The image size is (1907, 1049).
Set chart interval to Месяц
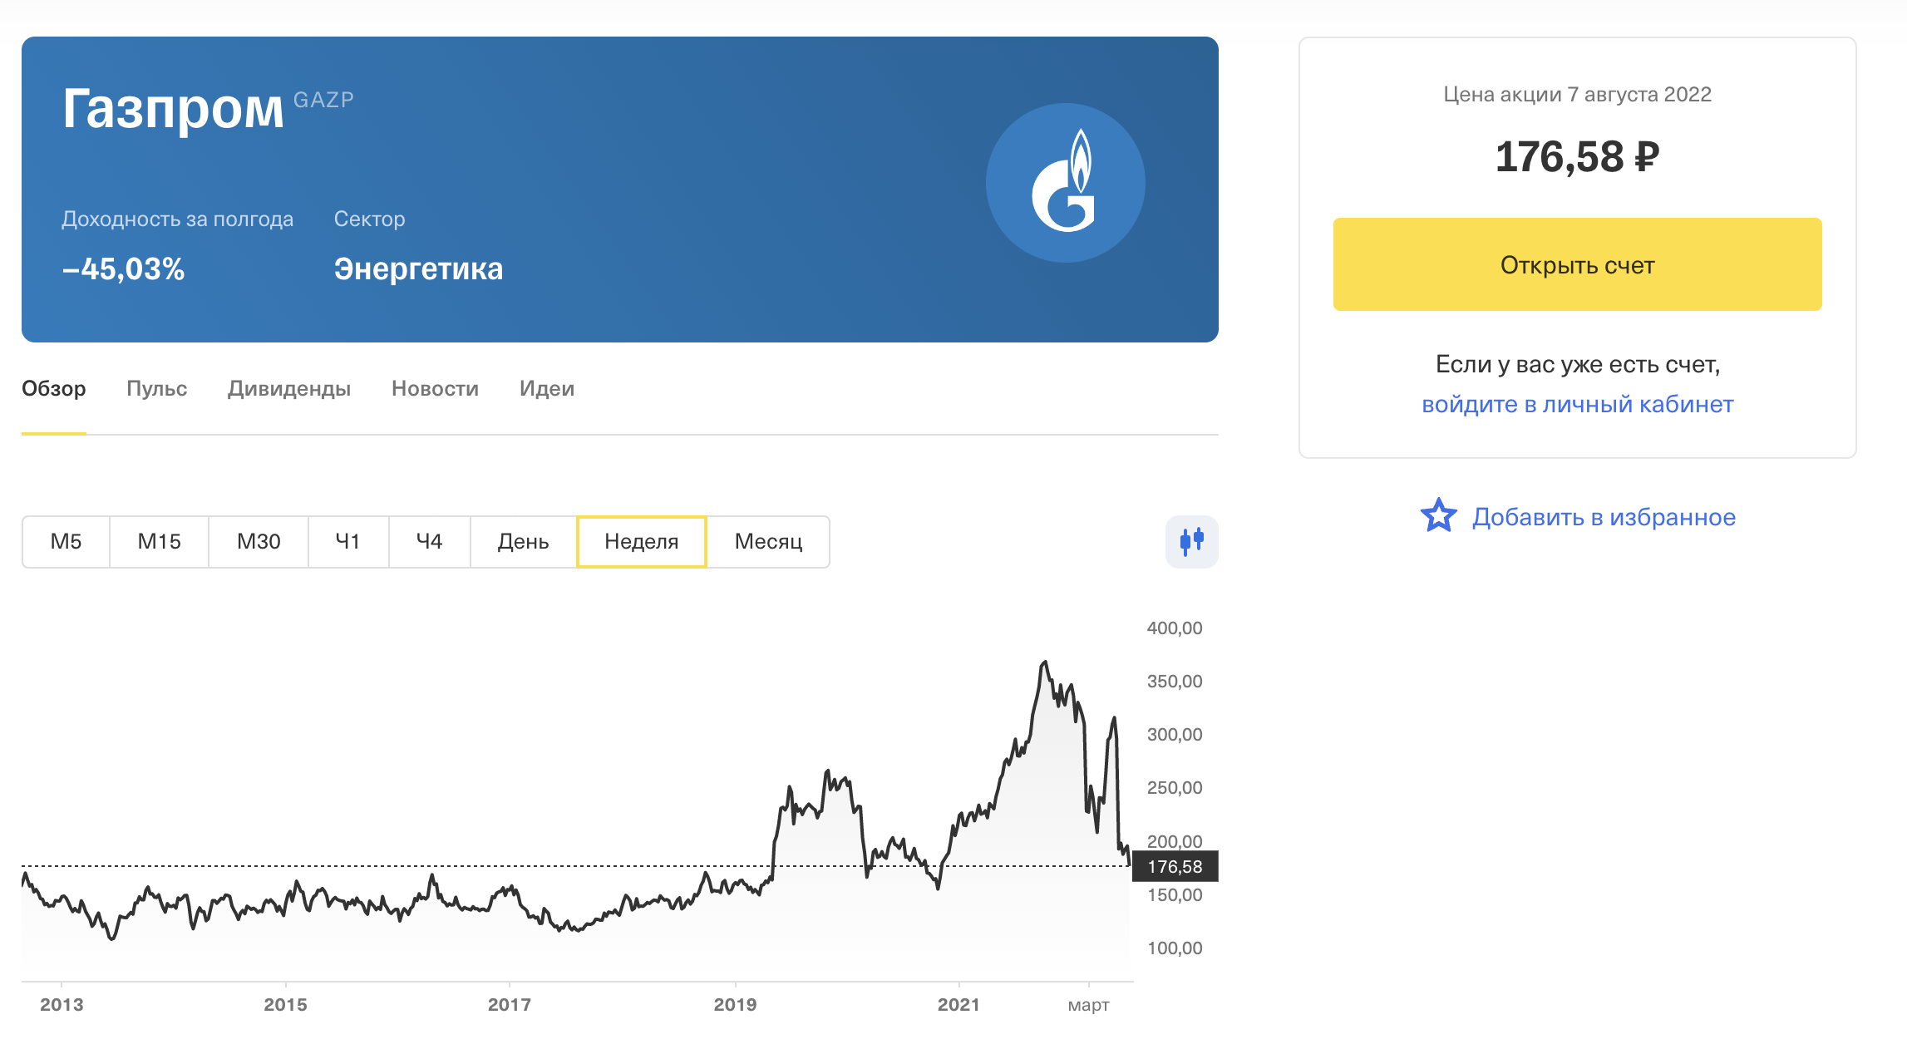point(768,542)
